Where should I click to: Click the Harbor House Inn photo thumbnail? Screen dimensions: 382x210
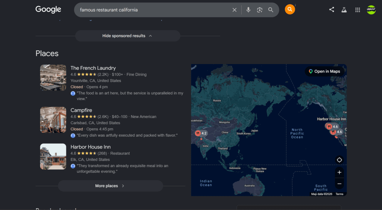pos(53,156)
